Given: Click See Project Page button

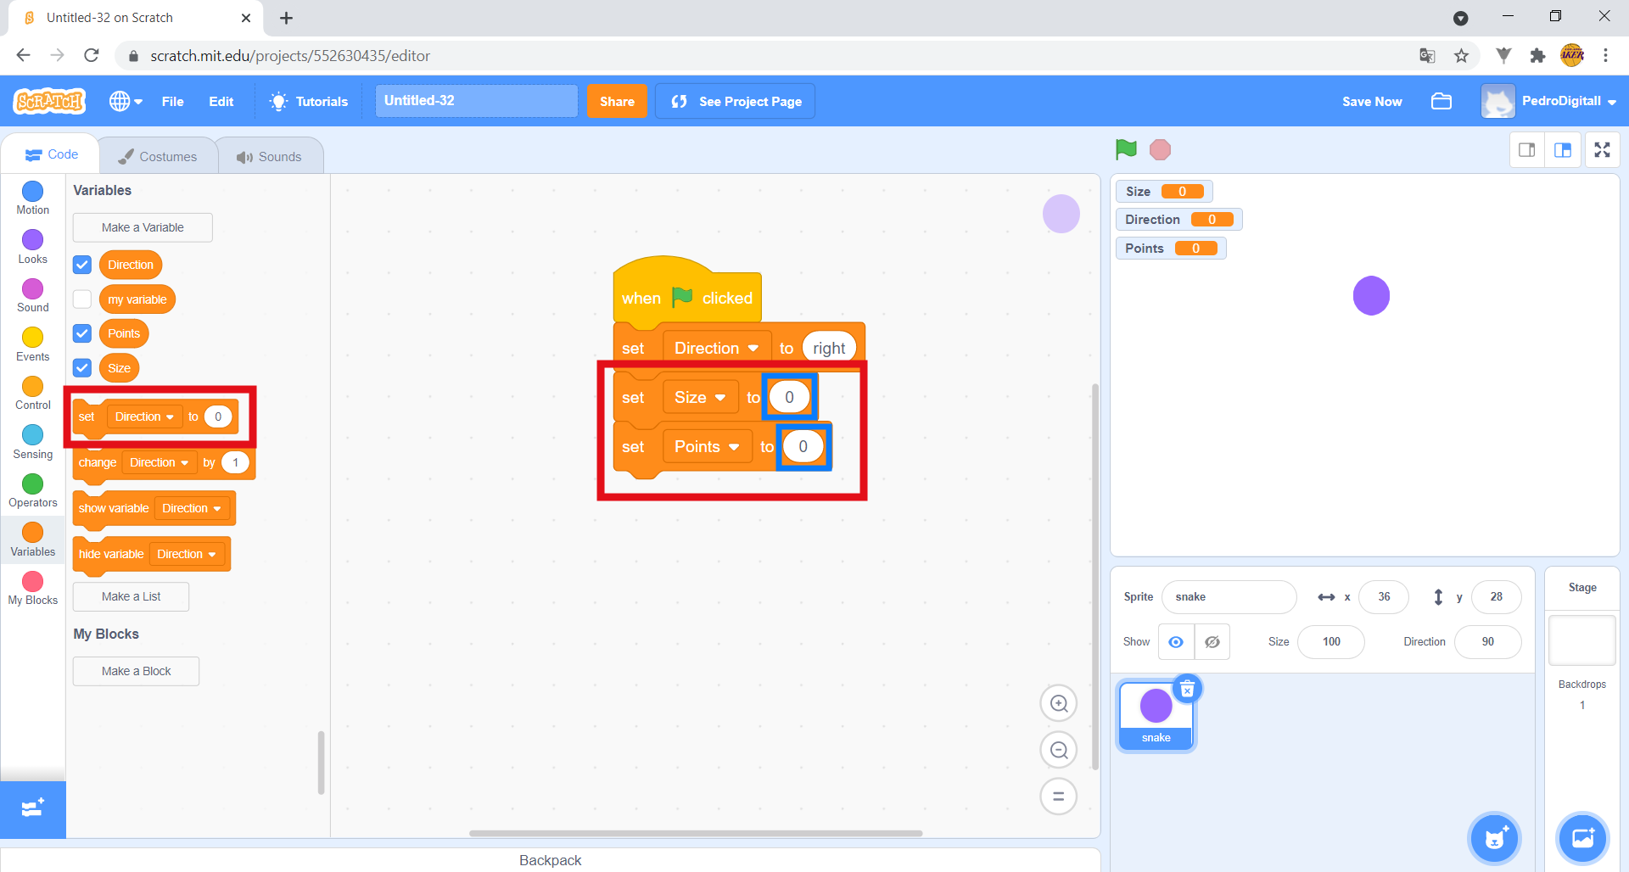Looking at the screenshot, I should pos(736,101).
